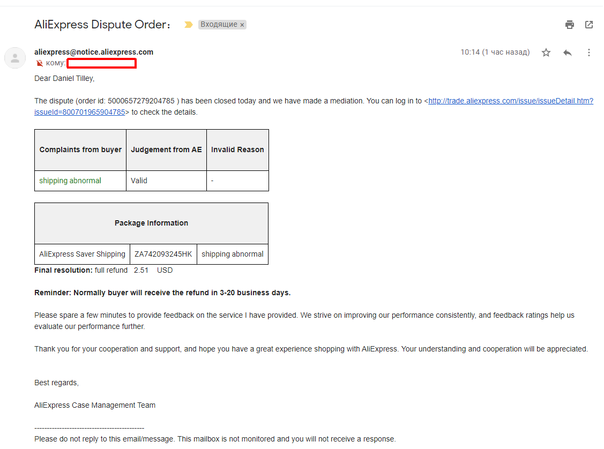
Task: Click 'AliExpress Saver Shipping' cell
Action: click(x=82, y=254)
